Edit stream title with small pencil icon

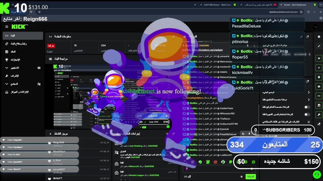tap(301, 37)
